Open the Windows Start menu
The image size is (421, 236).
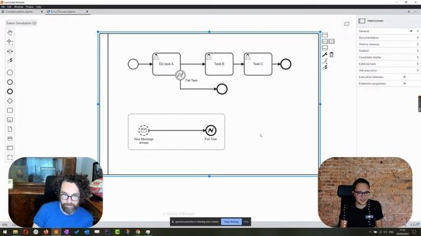(5, 232)
